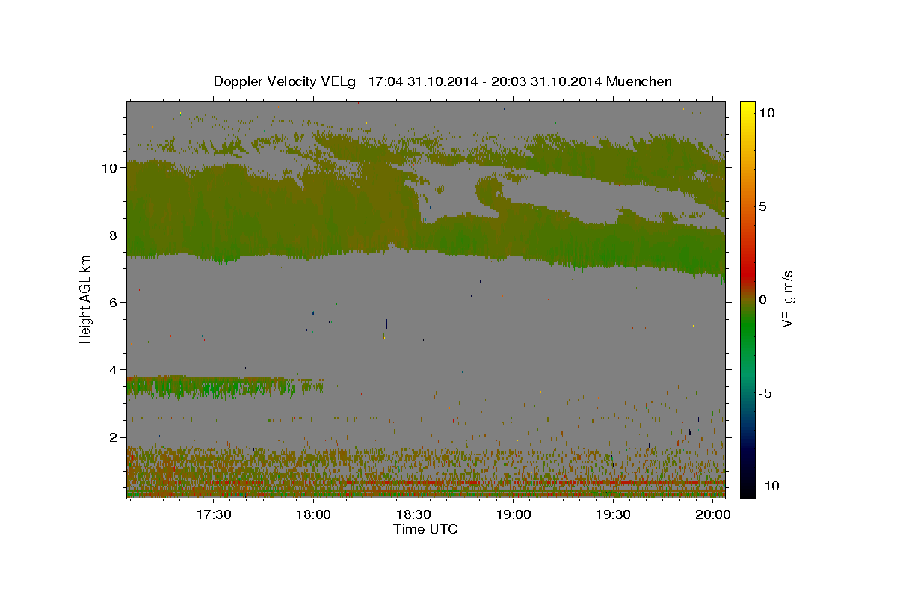
Task: Click the colorbar value 5 above zero
Action: 764,206
